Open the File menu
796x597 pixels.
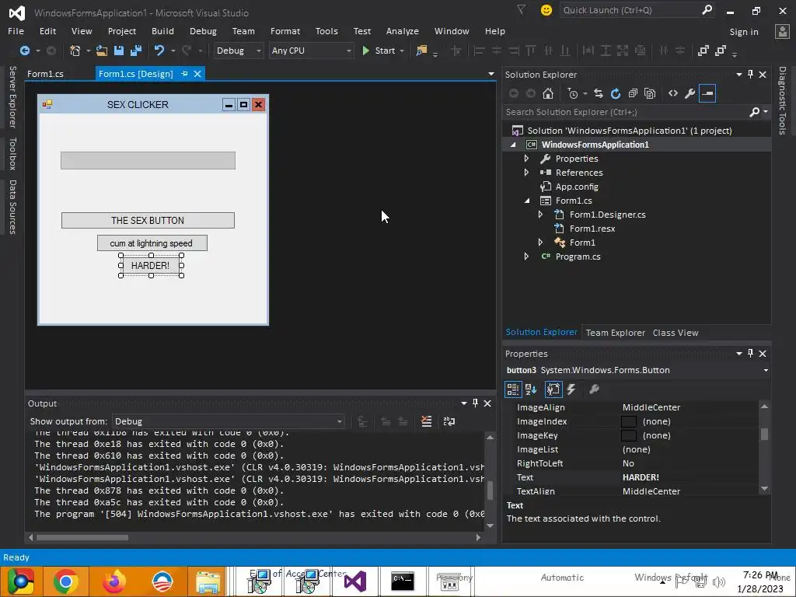tap(16, 31)
